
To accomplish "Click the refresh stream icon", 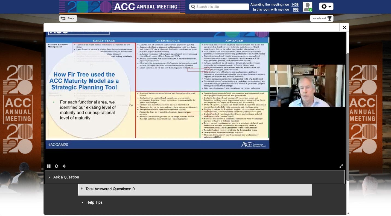I will coord(56,166).
